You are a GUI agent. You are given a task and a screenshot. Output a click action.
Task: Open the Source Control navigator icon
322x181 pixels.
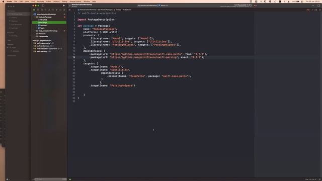[x=38, y=10]
